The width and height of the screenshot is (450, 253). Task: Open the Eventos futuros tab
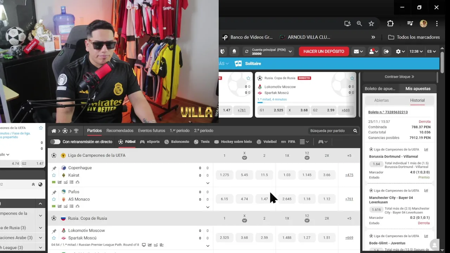click(152, 131)
